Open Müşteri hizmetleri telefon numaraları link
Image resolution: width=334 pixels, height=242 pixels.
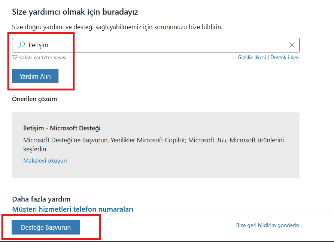[x=73, y=209]
